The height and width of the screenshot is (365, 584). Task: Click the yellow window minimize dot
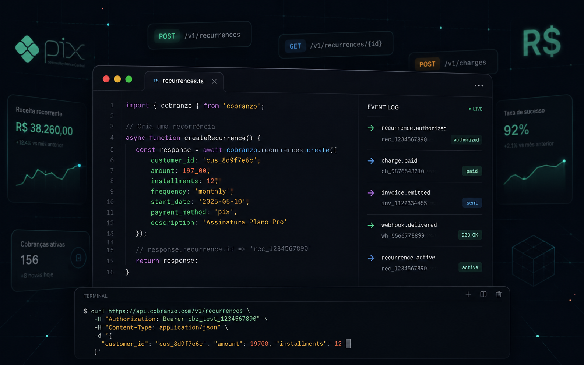coord(117,79)
